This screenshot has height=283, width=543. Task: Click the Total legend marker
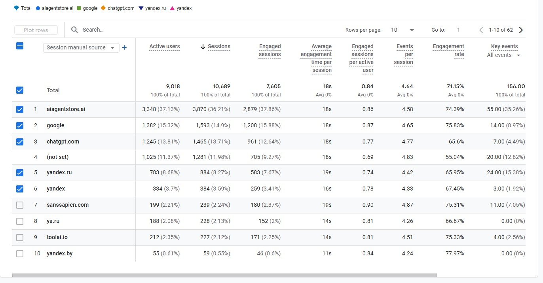(x=16, y=8)
